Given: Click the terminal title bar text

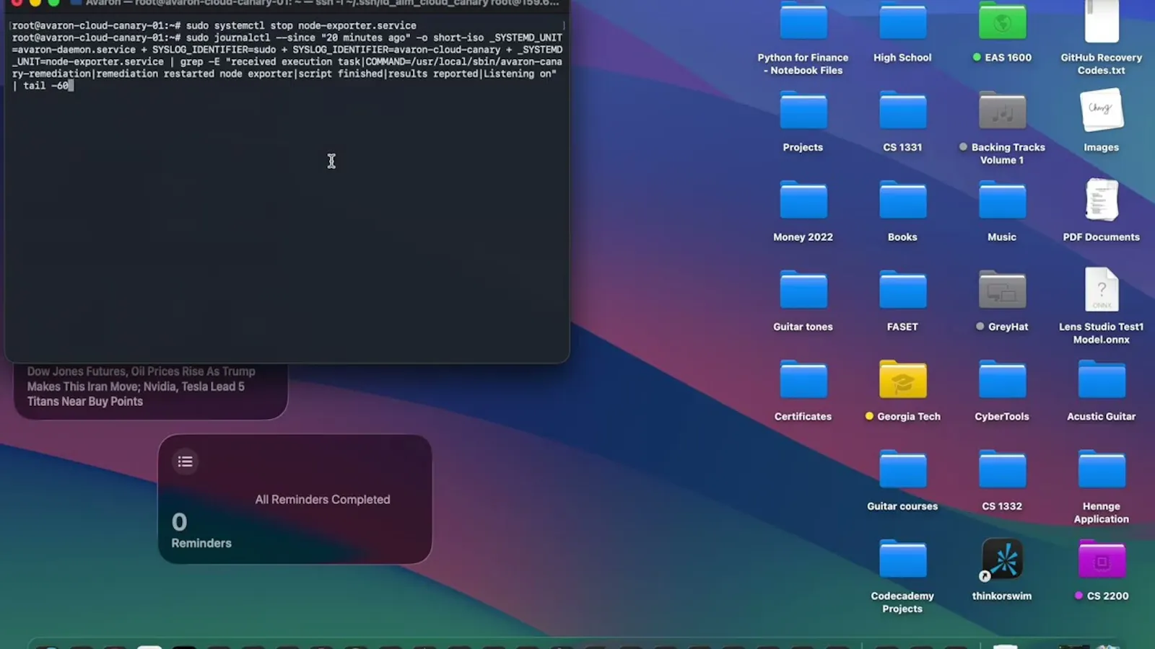Looking at the screenshot, I should pyautogui.click(x=322, y=3).
